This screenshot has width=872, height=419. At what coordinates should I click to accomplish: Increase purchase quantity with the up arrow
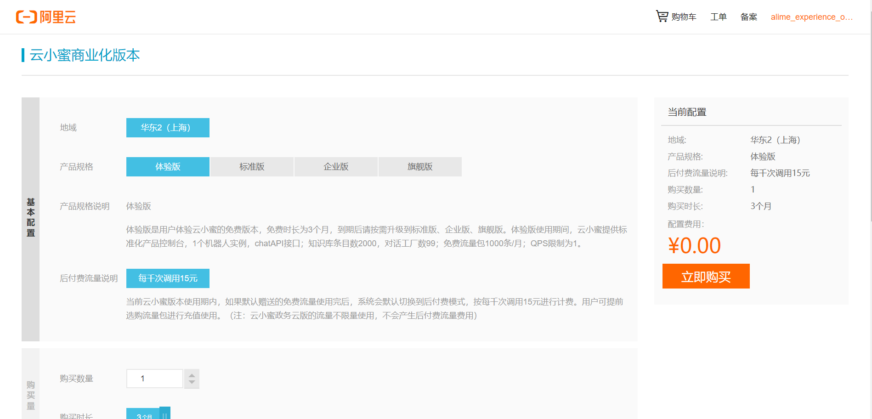[x=192, y=376]
